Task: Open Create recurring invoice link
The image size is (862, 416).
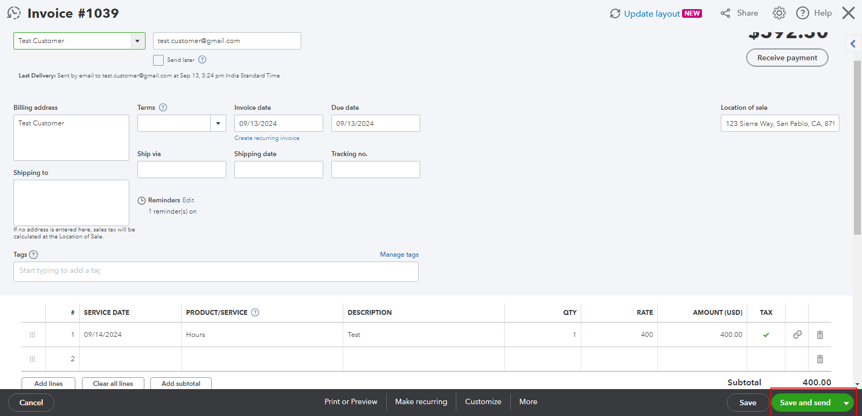Action: click(x=267, y=138)
